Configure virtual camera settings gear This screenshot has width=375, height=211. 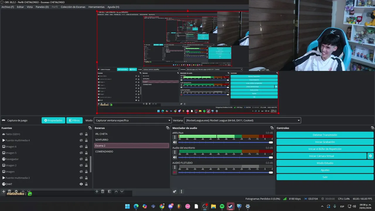pos(370,156)
